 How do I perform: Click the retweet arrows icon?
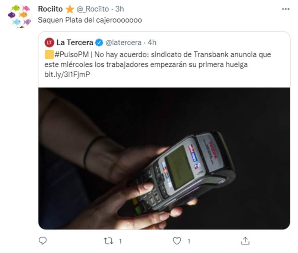coord(108,241)
